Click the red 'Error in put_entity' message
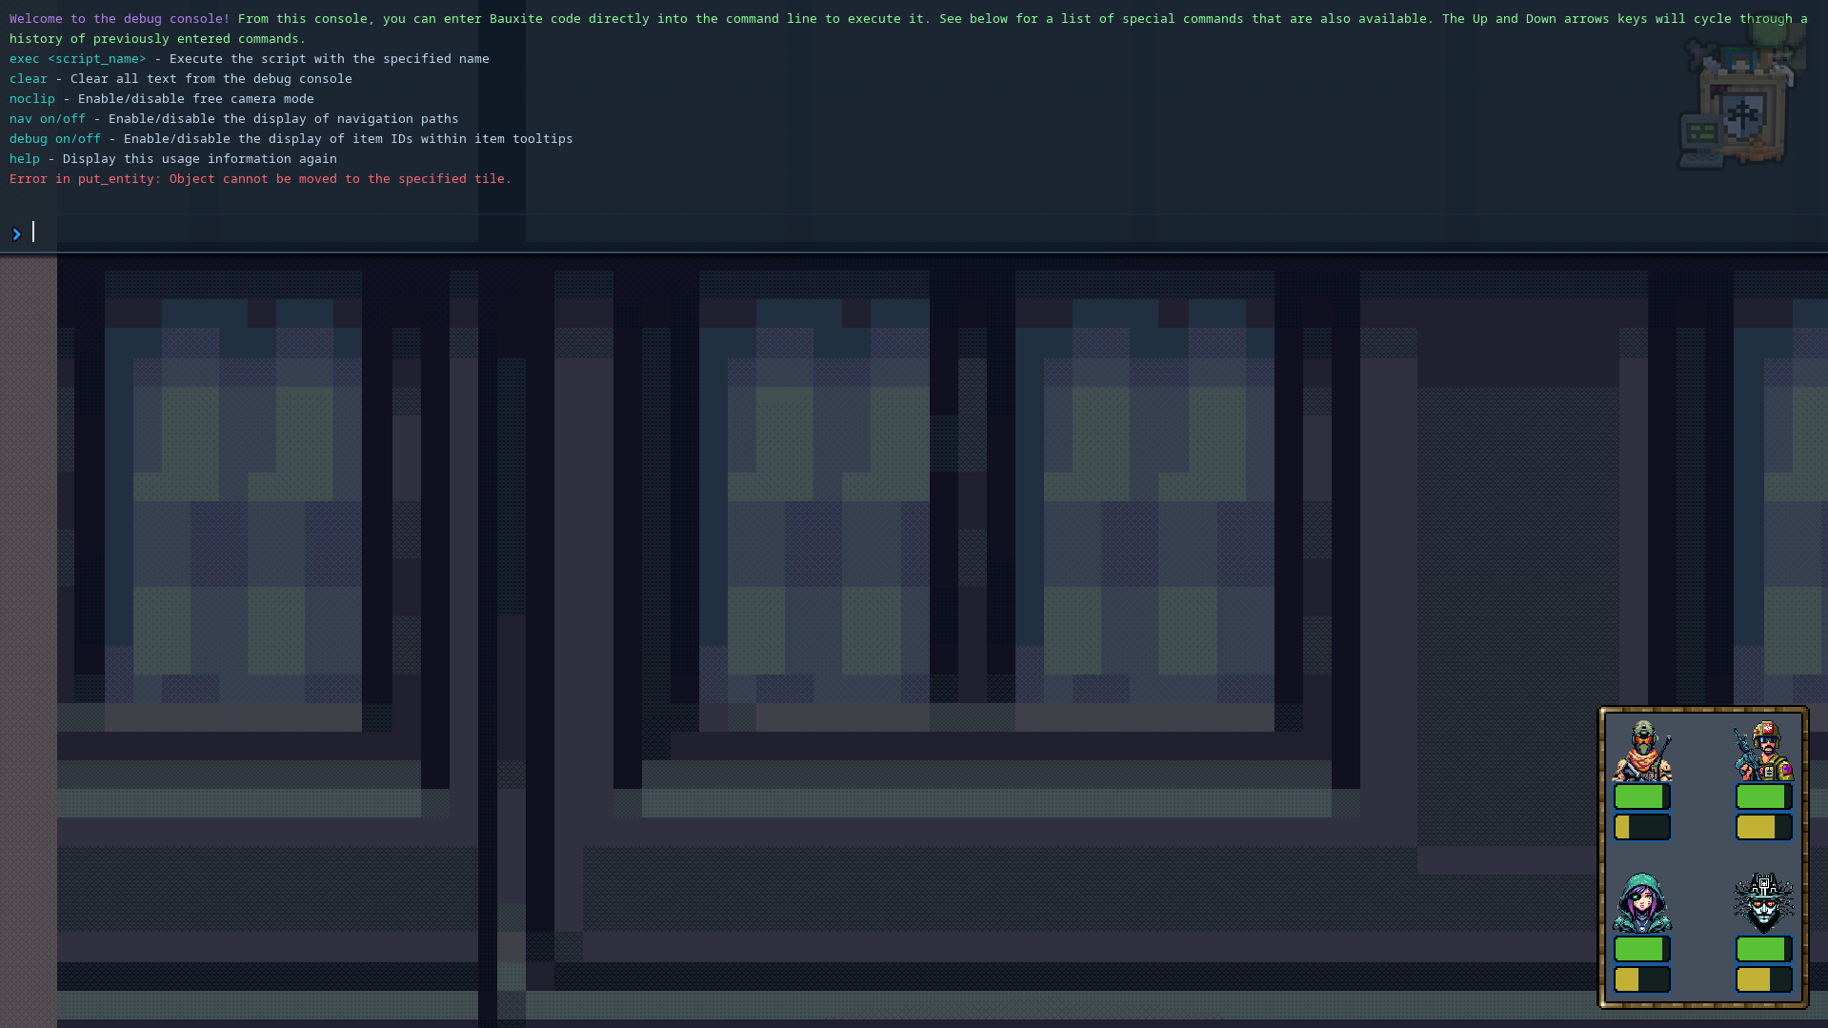Viewport: 1828px width, 1028px height. coord(260,179)
